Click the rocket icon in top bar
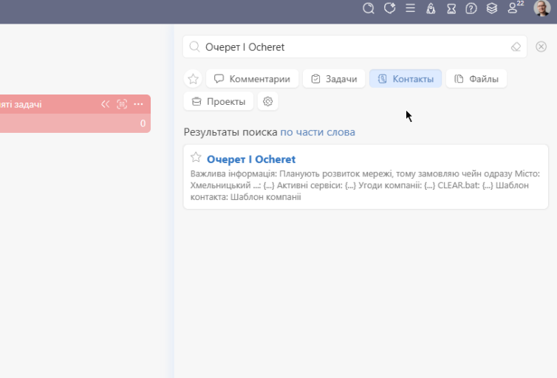557x378 pixels. click(431, 8)
